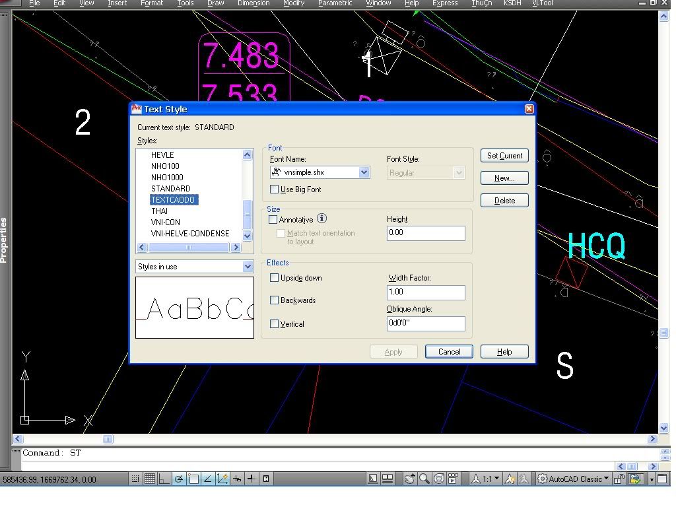Image resolution: width=676 pixels, height=507 pixels.
Task: Toggle Quick Properties icon
Action: 266,479
